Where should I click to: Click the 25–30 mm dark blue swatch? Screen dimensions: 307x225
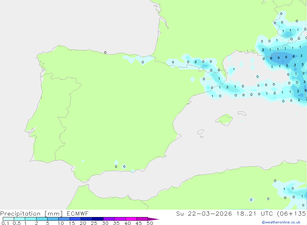98,219
